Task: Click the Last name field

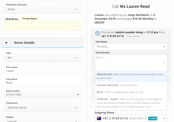Action: (43, 81)
